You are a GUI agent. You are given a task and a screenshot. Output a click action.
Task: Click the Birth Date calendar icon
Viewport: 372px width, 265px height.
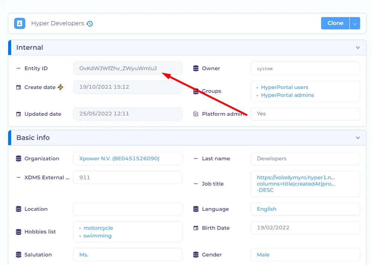(x=196, y=228)
